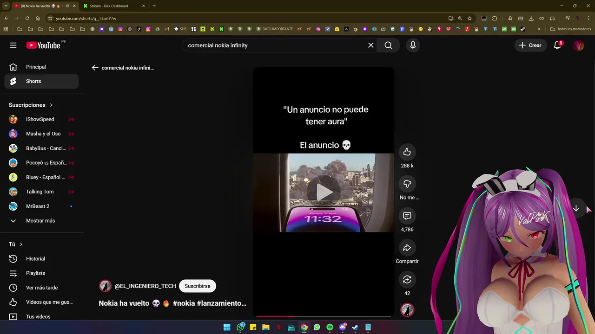Open the SUB bookmark
Image resolution: width=595 pixels, height=334 pixels.
[180, 29]
